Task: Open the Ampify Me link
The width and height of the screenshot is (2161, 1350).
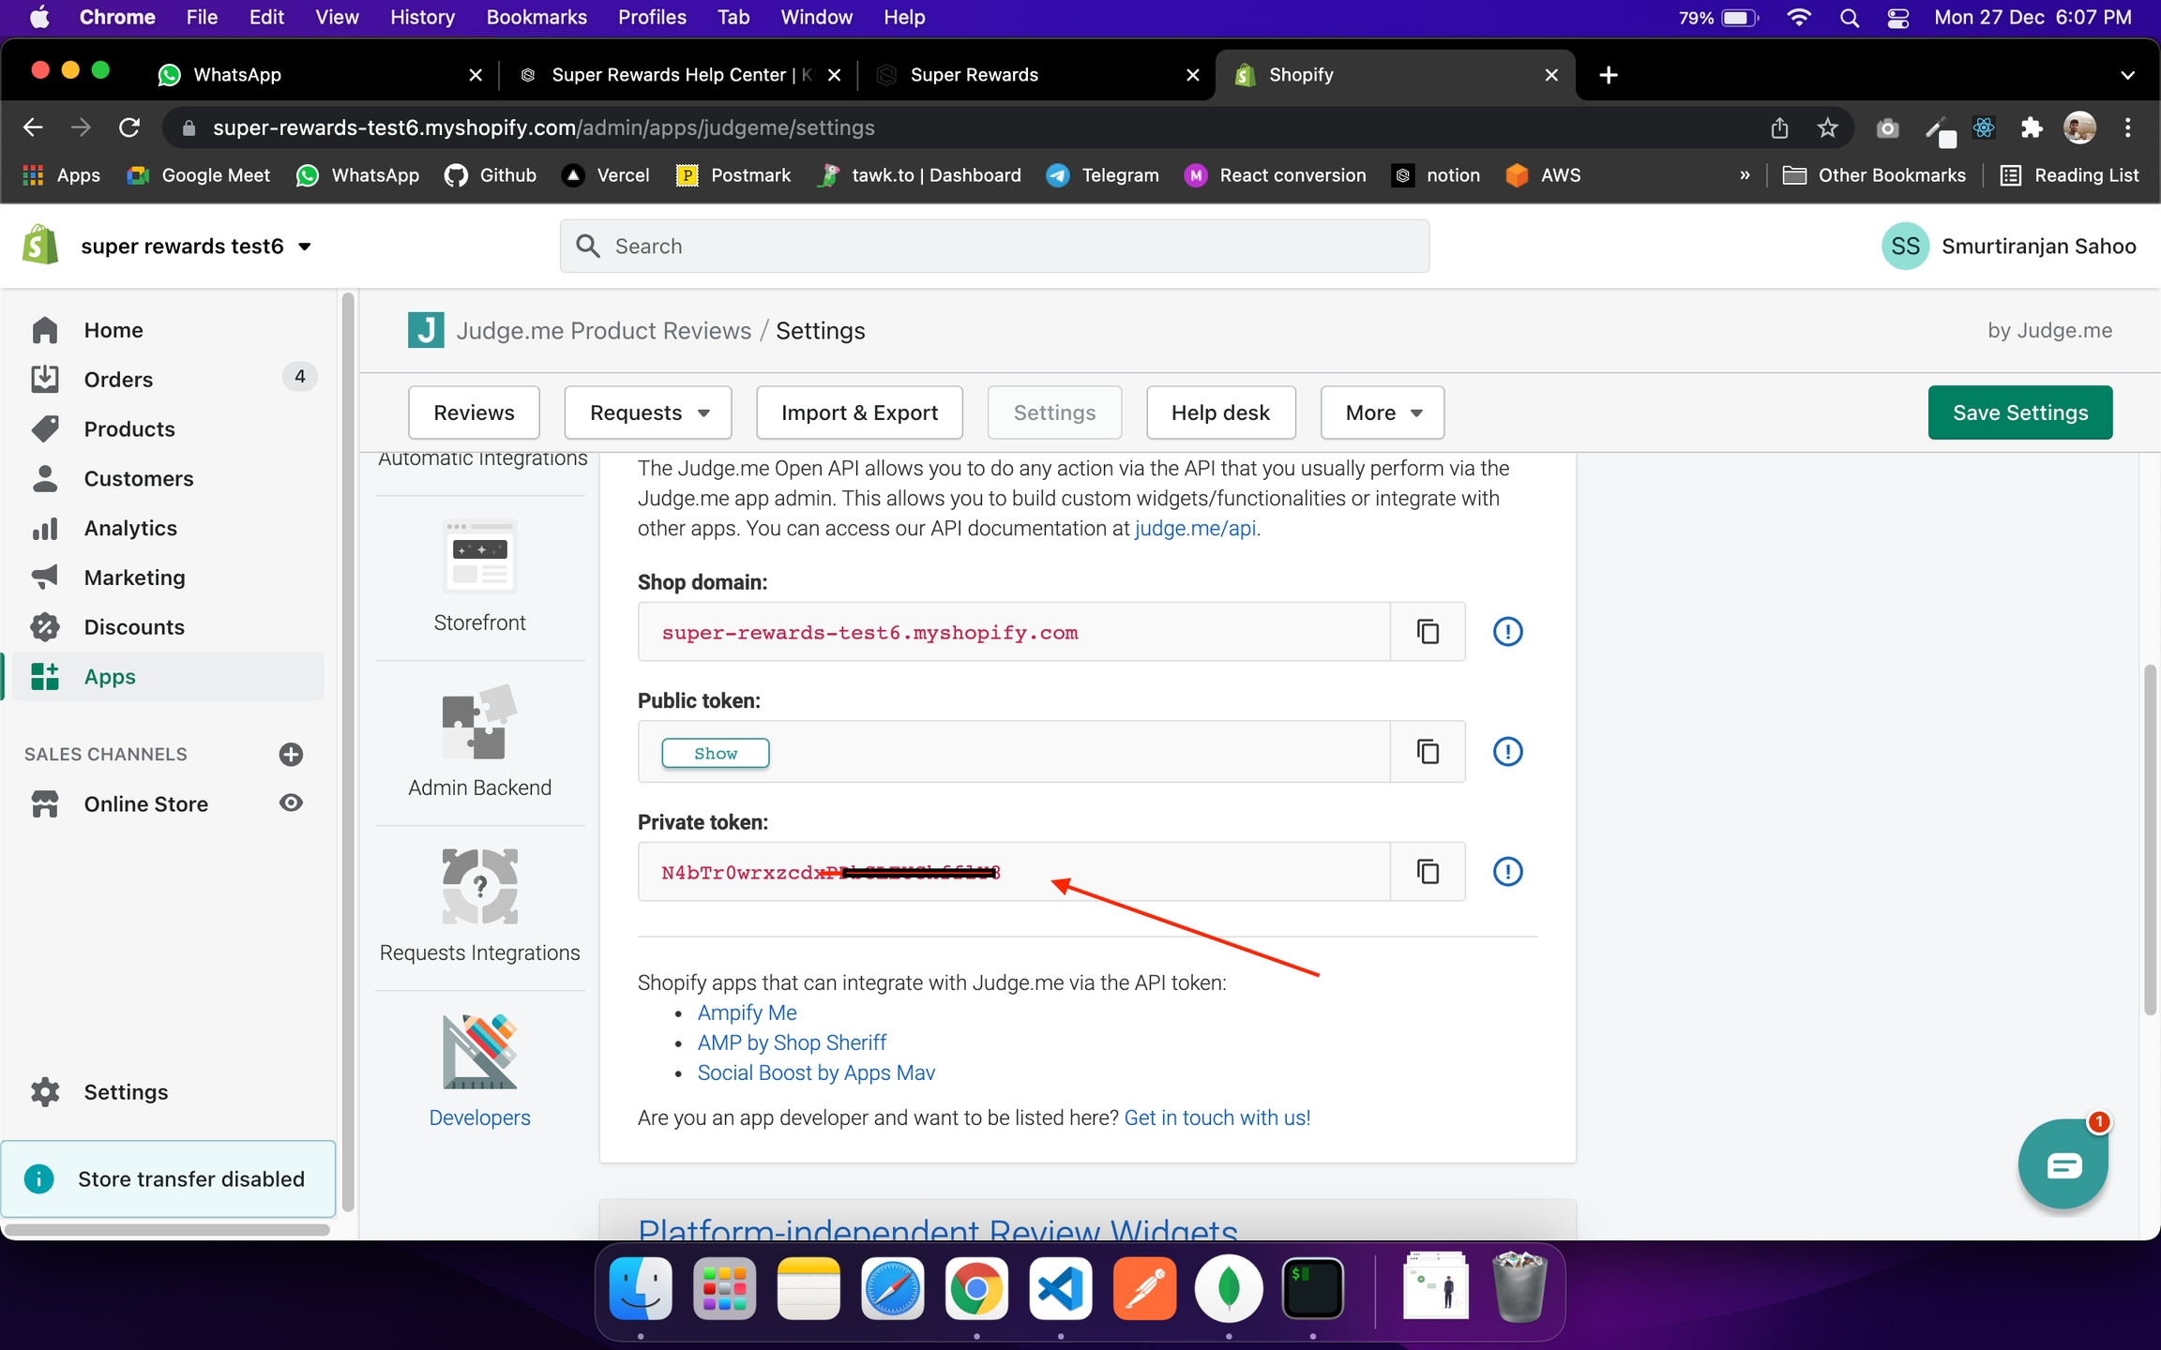Action: [x=747, y=1012]
